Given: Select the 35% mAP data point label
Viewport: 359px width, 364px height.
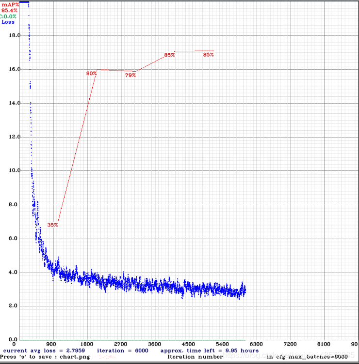Looking at the screenshot, I should point(53,225).
